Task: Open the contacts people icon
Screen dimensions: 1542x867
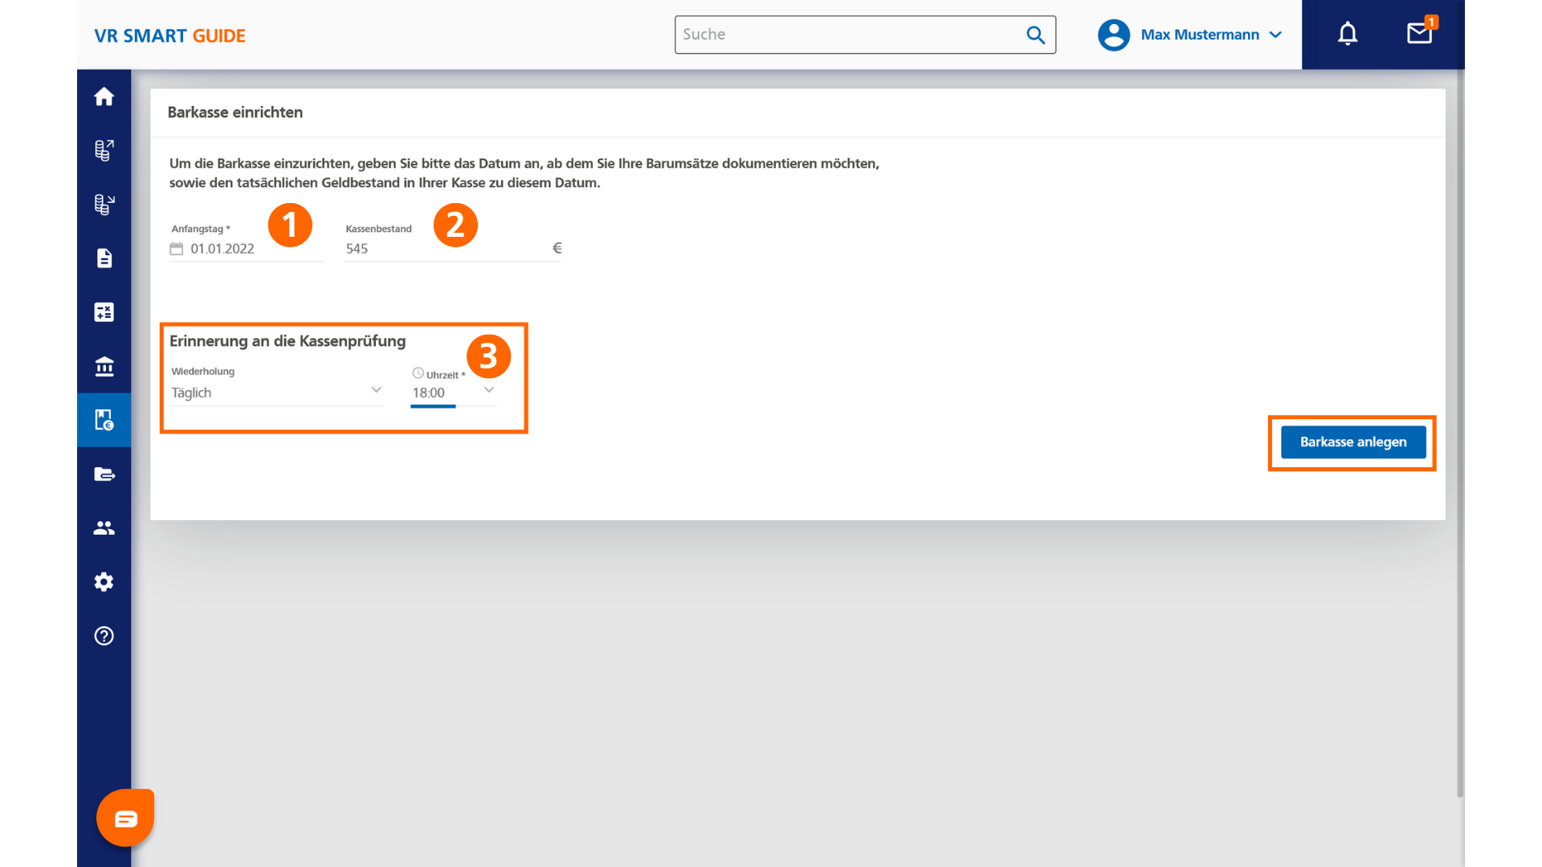Action: [104, 528]
